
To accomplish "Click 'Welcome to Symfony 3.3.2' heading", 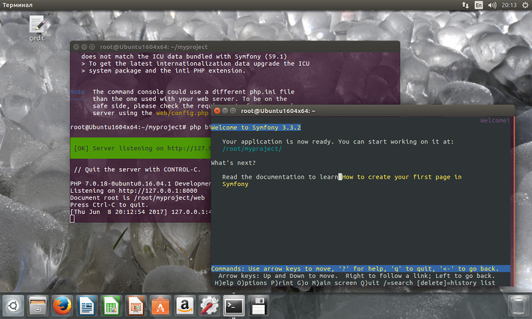I will 256,128.
